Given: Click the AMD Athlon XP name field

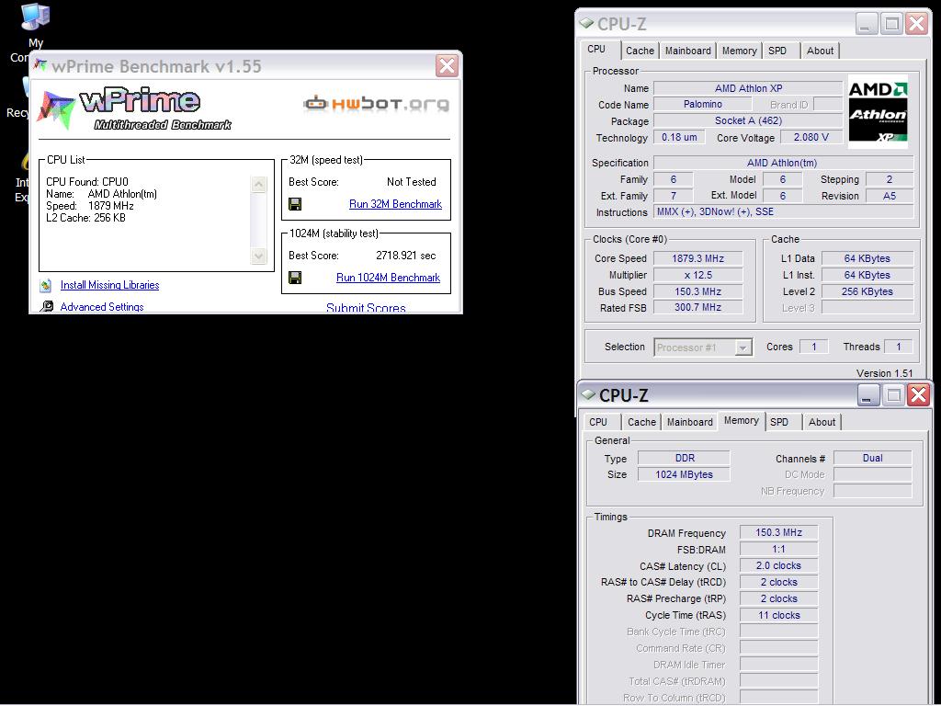Looking at the screenshot, I should pyautogui.click(x=748, y=88).
